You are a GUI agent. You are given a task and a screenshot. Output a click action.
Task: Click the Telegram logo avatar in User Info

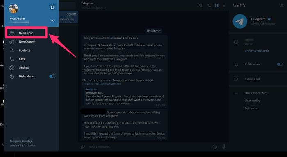[240, 21]
